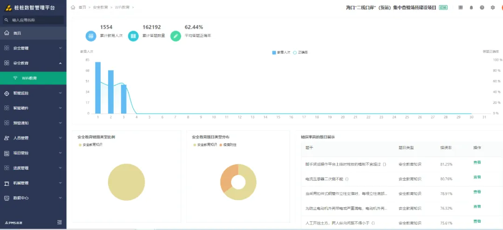
Task: Click the orange user avatar at top right
Action: coord(502,7)
